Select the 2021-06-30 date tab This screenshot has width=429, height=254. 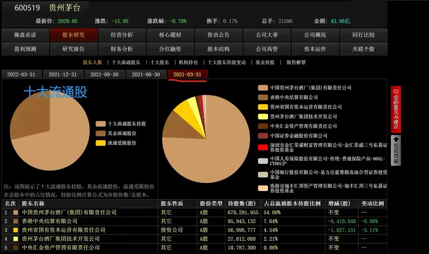146,74
